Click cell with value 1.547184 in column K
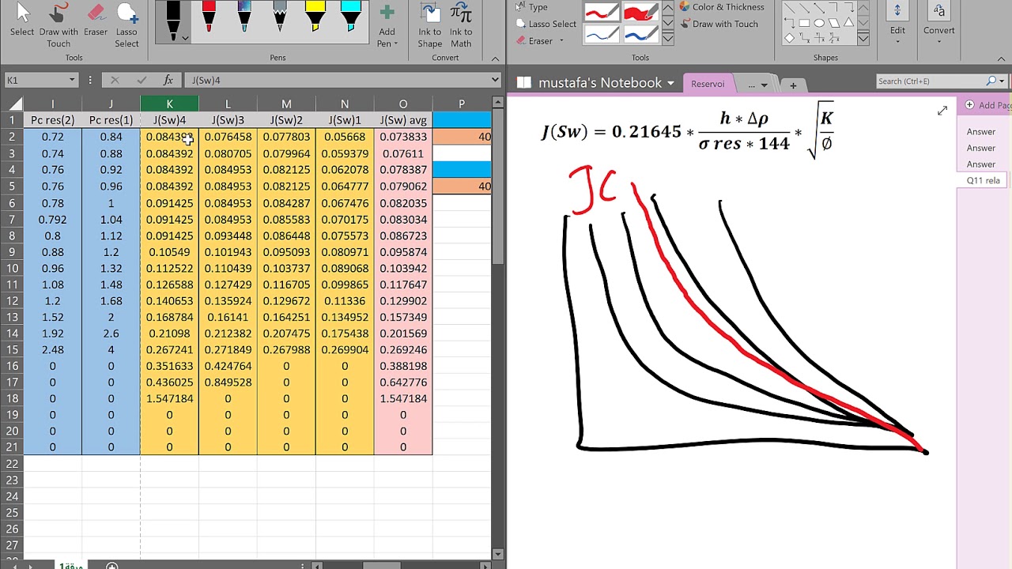 tap(169, 398)
